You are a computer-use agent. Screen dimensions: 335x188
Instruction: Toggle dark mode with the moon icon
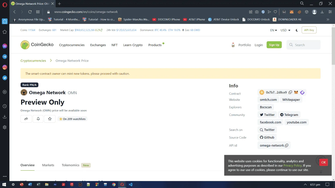[297, 30]
